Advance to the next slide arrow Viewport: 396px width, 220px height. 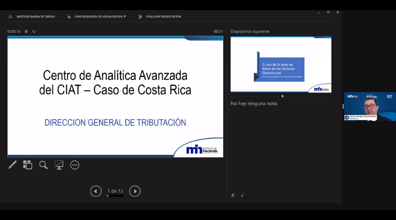coord(135,191)
